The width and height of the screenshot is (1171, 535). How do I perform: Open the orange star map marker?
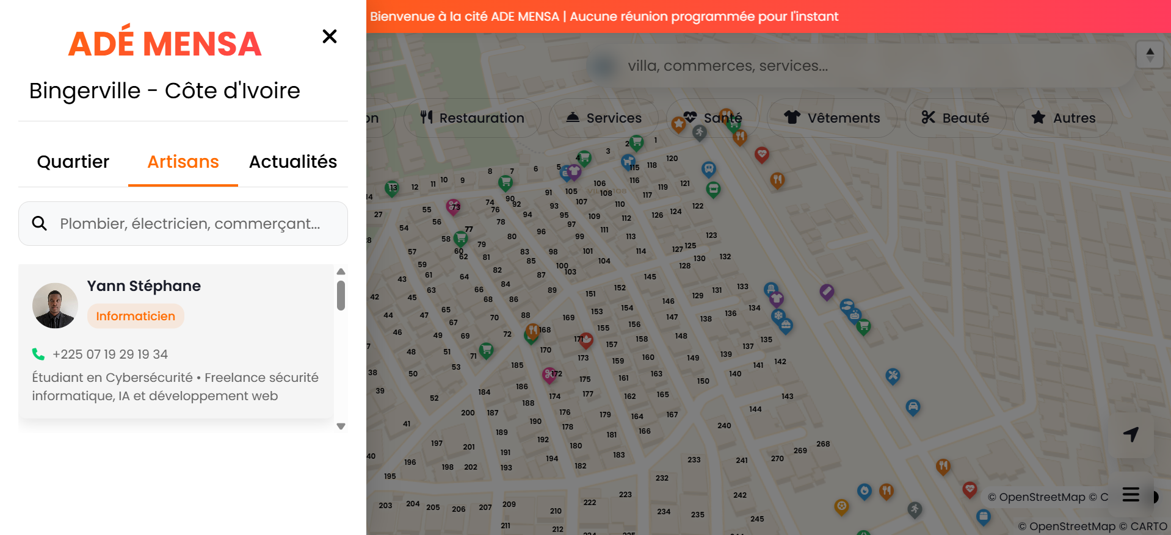click(678, 124)
